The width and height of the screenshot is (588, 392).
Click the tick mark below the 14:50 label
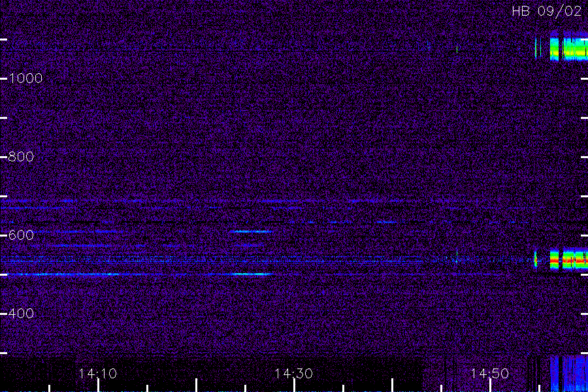pos(490,385)
